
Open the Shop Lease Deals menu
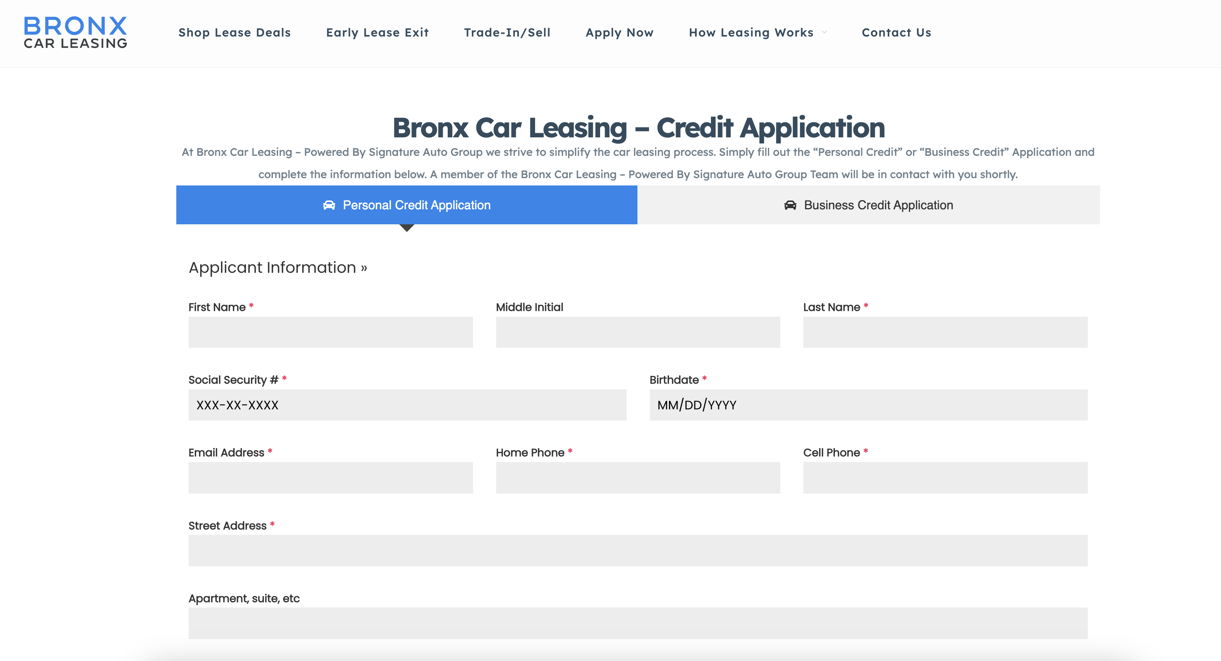click(x=234, y=33)
